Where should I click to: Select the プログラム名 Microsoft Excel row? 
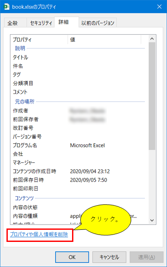click(79, 145)
